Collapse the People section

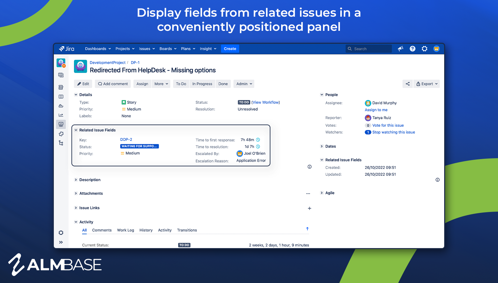(322, 95)
